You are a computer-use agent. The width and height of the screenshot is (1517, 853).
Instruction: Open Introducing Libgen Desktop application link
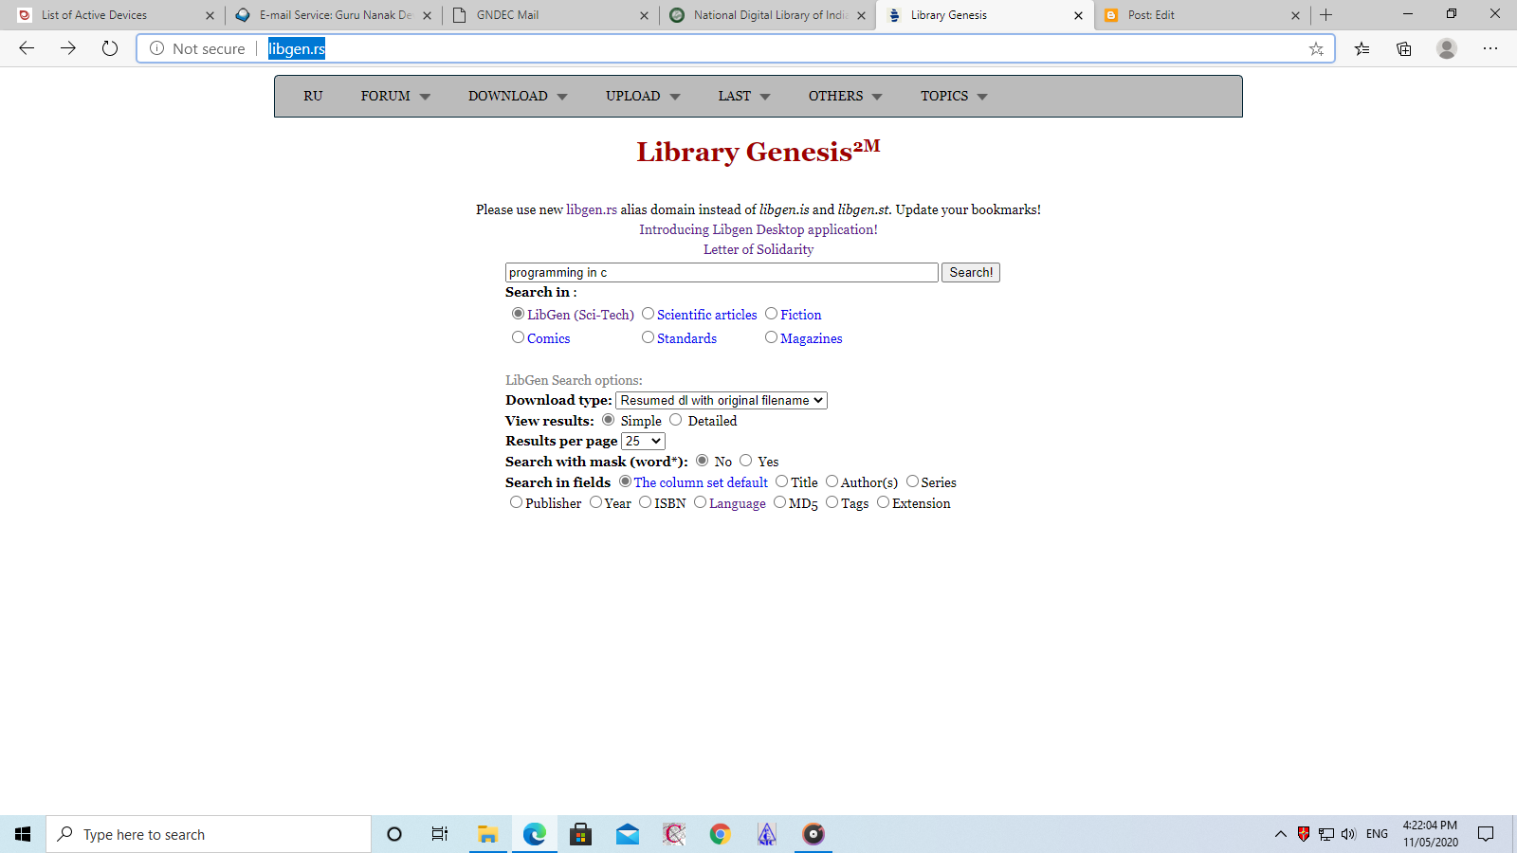[x=758, y=229]
